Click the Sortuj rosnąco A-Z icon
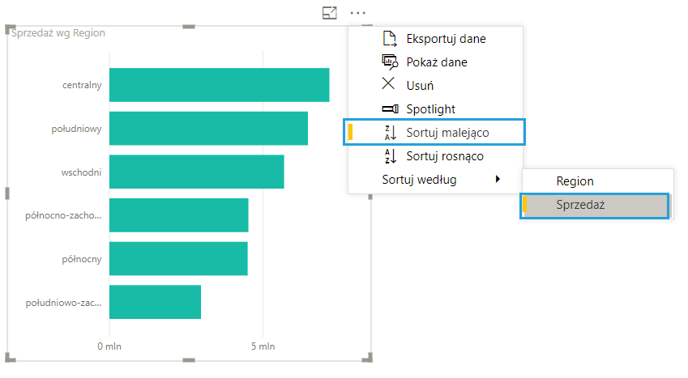 (389, 156)
